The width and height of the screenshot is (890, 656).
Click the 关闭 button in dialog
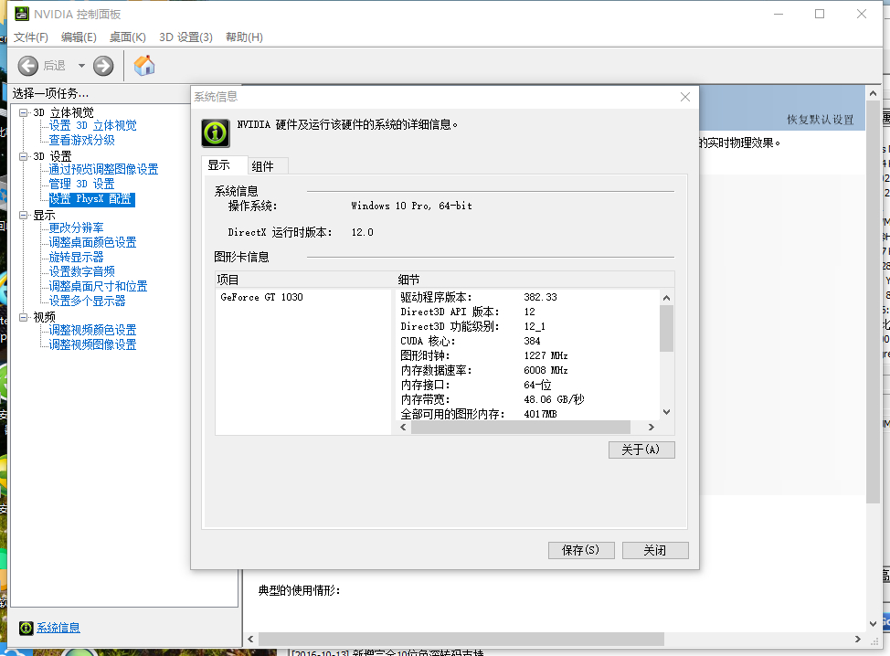tap(655, 550)
